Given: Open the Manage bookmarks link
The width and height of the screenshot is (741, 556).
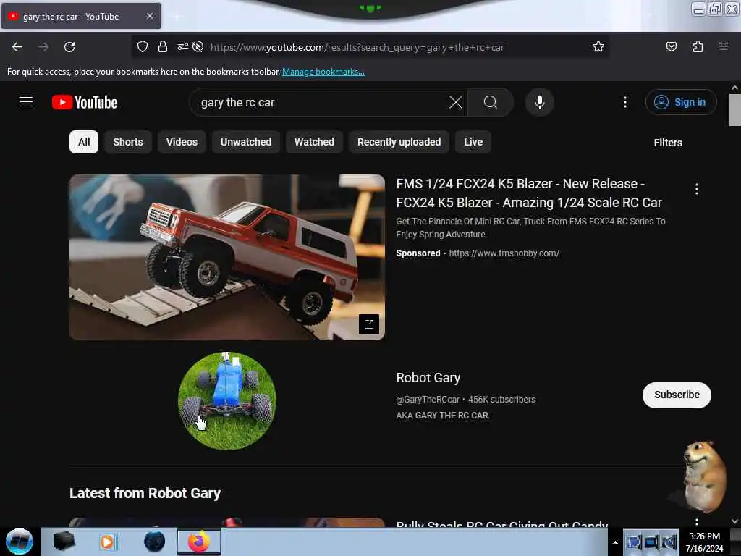Looking at the screenshot, I should (x=323, y=72).
